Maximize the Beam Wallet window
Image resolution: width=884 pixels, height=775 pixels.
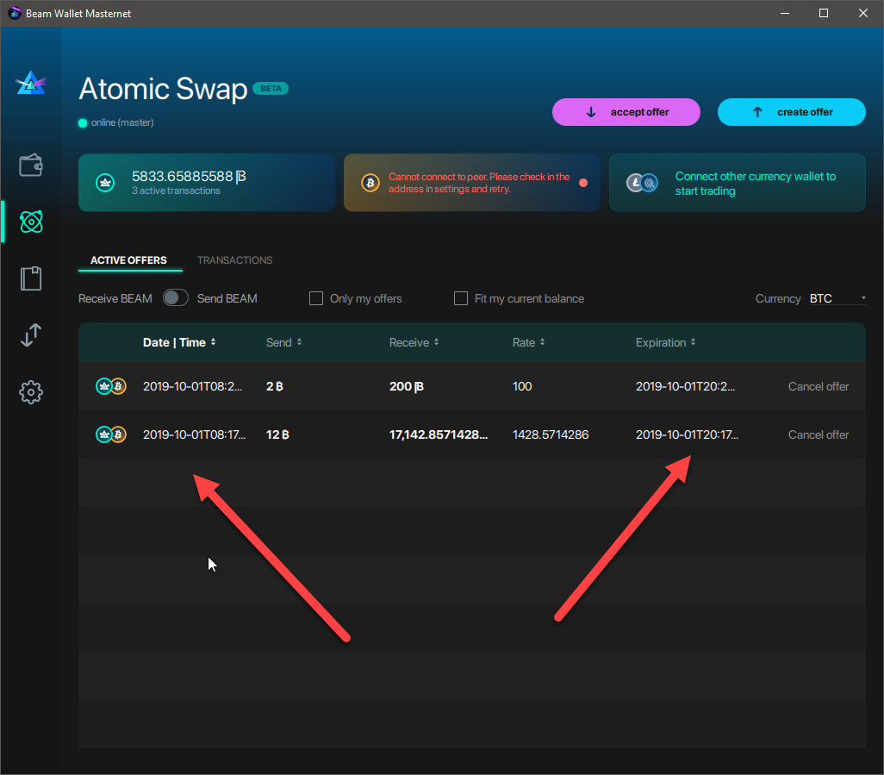824,13
